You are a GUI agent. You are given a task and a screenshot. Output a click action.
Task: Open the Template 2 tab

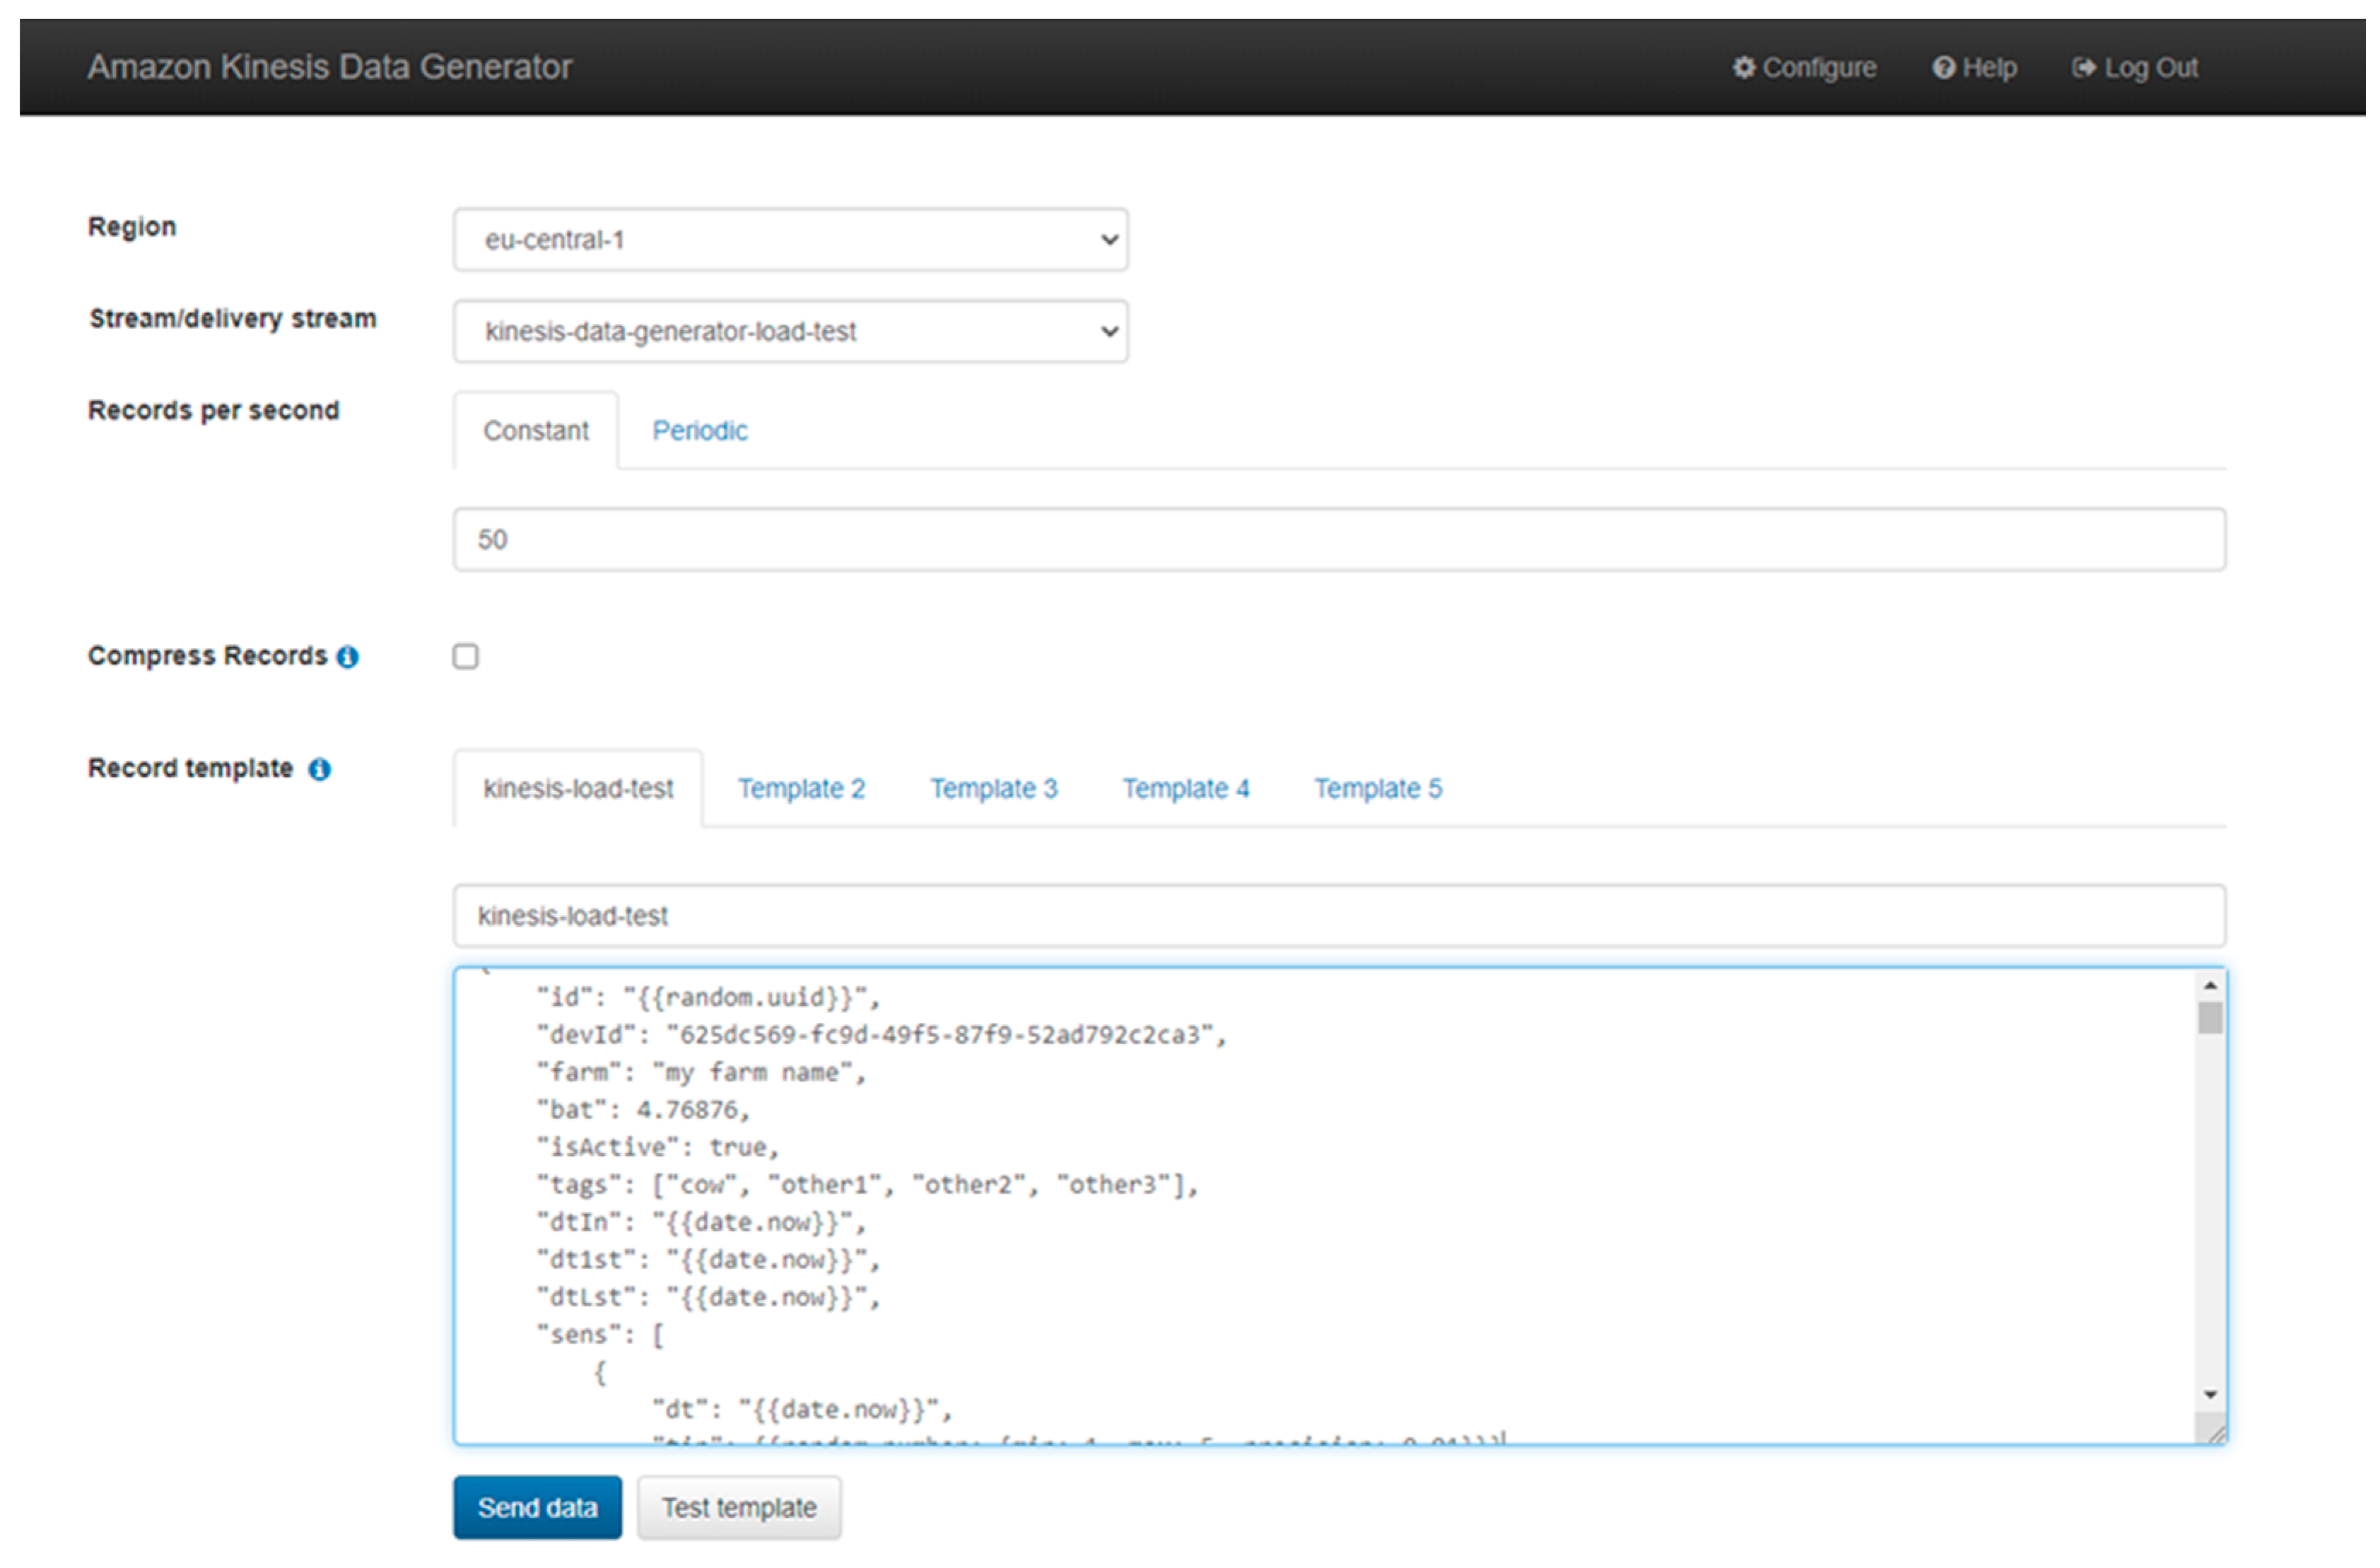click(x=801, y=789)
